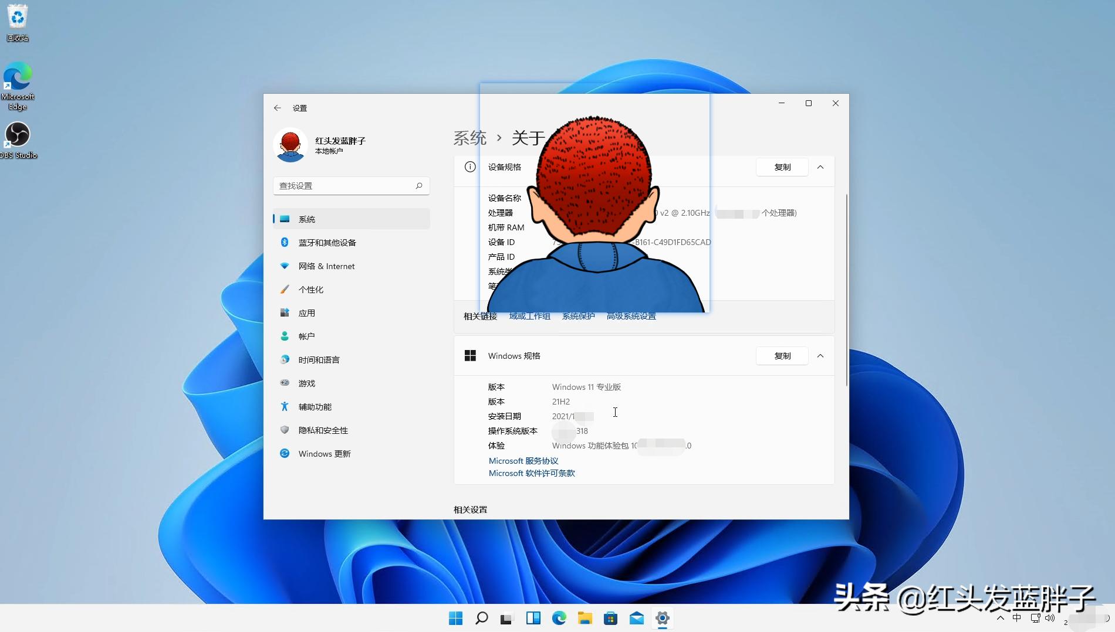The height and width of the screenshot is (632, 1115).
Task: Open taskbar Search
Action: 481,618
